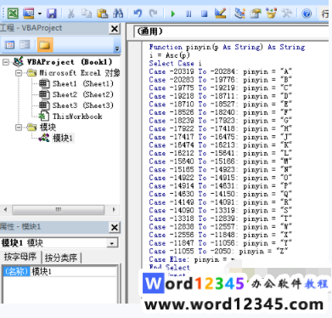Open VBA Help question mark icon
Image resolution: width=332 pixels, height=318 pixels.
pyautogui.click(x=307, y=14)
